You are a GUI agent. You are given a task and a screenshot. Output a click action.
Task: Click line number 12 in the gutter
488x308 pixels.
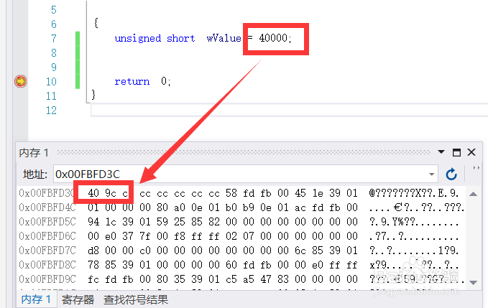pyautogui.click(x=51, y=111)
